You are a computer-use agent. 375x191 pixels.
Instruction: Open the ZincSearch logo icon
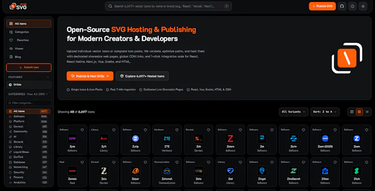[x=293, y=171]
